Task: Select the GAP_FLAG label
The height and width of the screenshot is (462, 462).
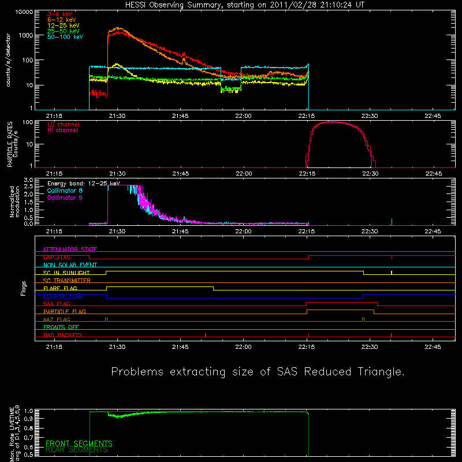Action: tap(57, 257)
